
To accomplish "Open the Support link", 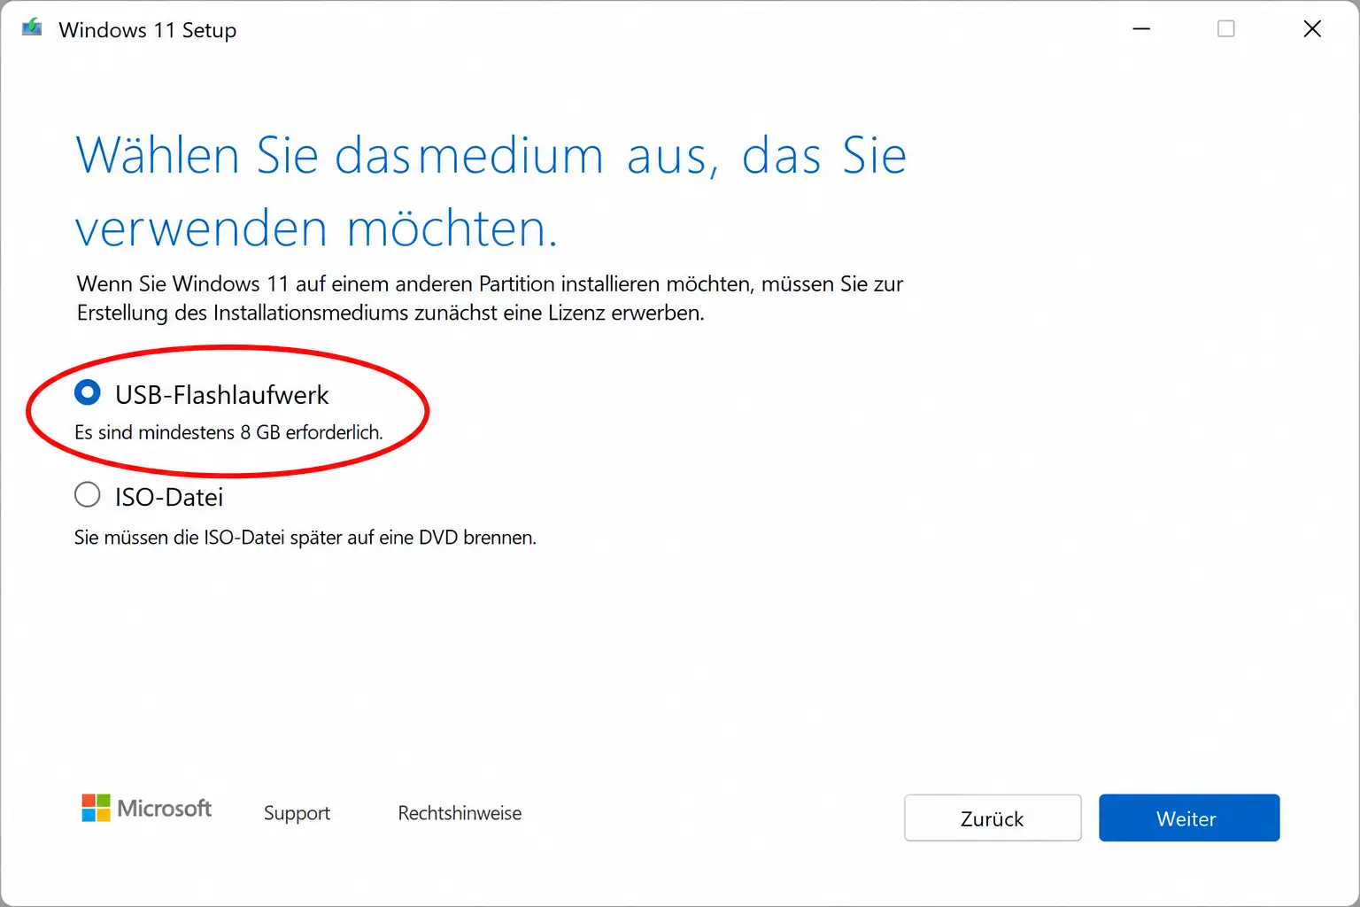I will 297,813.
